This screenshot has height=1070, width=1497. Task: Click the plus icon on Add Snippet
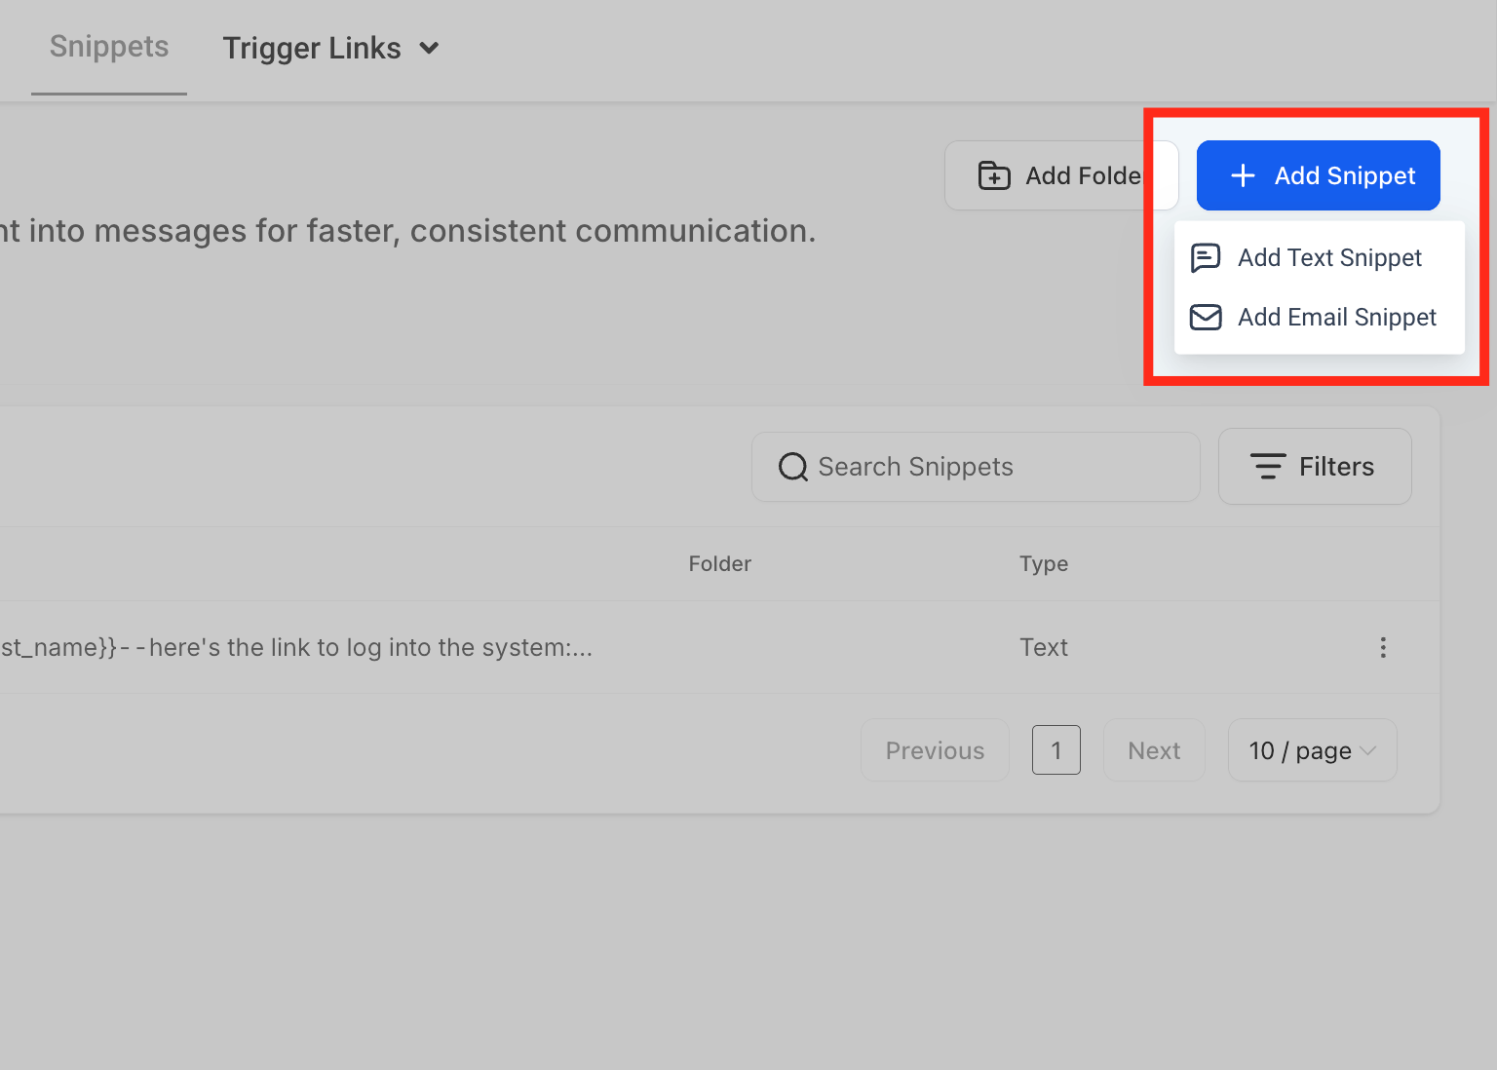pyautogui.click(x=1243, y=175)
